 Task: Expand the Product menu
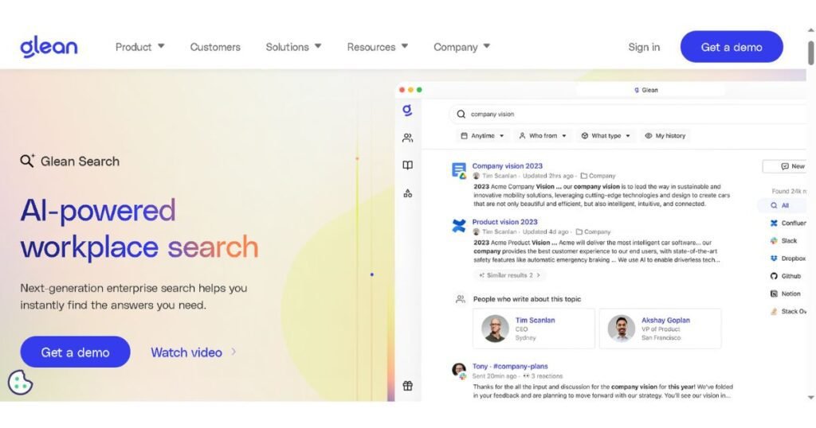tap(139, 47)
